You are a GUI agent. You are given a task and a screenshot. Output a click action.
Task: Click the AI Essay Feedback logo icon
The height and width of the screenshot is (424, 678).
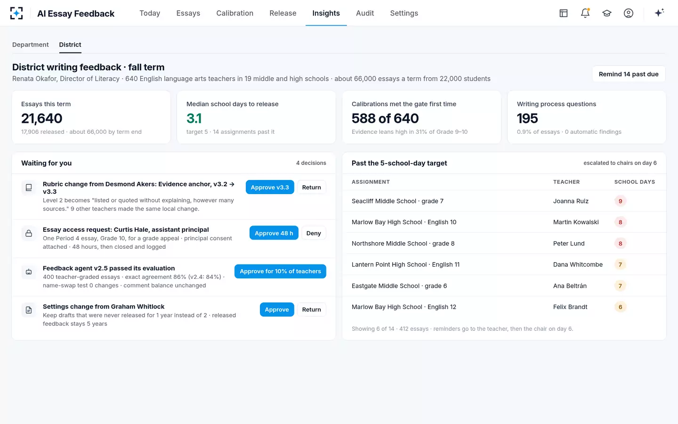click(16, 13)
